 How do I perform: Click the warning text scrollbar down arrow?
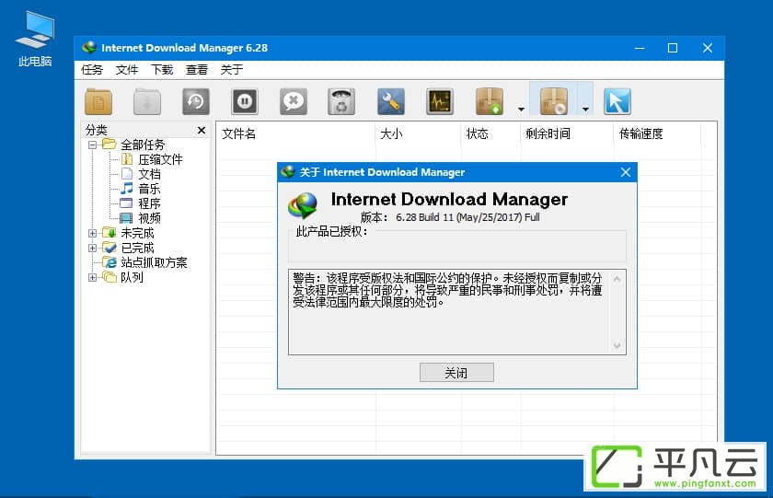(x=617, y=345)
